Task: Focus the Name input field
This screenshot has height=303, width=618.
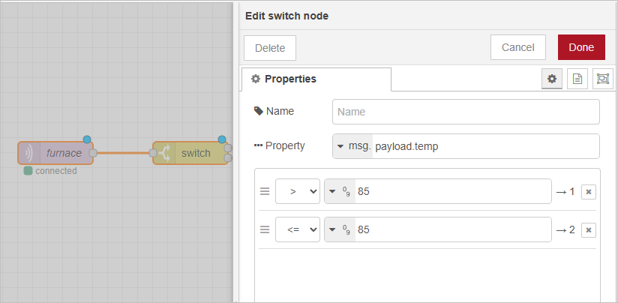Action: click(465, 112)
